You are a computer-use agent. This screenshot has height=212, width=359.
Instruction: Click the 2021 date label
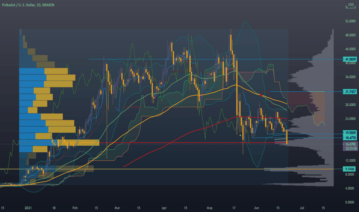tap(28, 208)
